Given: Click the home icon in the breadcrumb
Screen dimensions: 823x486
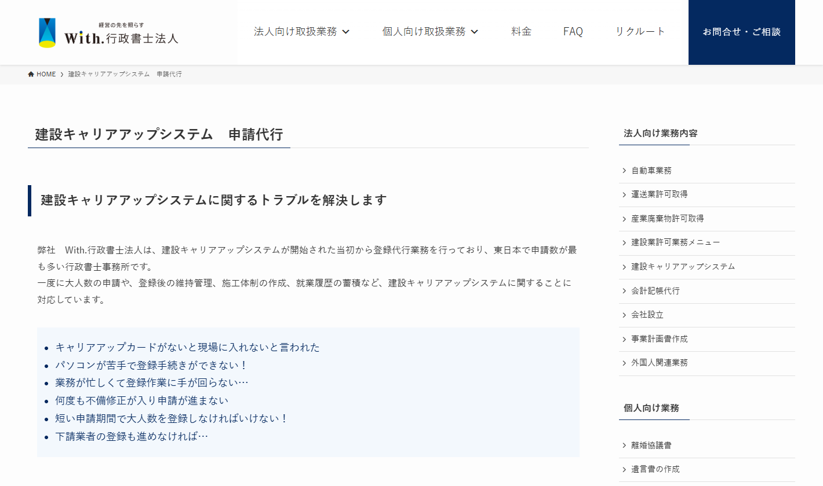Looking at the screenshot, I should (x=31, y=73).
